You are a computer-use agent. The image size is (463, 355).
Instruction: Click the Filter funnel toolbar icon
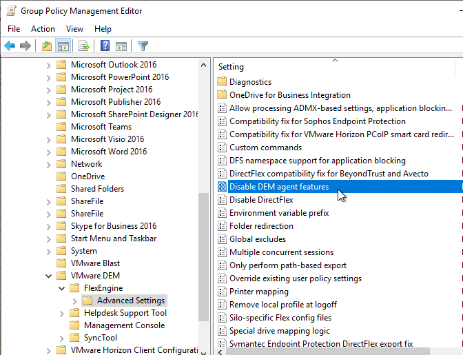(x=143, y=46)
